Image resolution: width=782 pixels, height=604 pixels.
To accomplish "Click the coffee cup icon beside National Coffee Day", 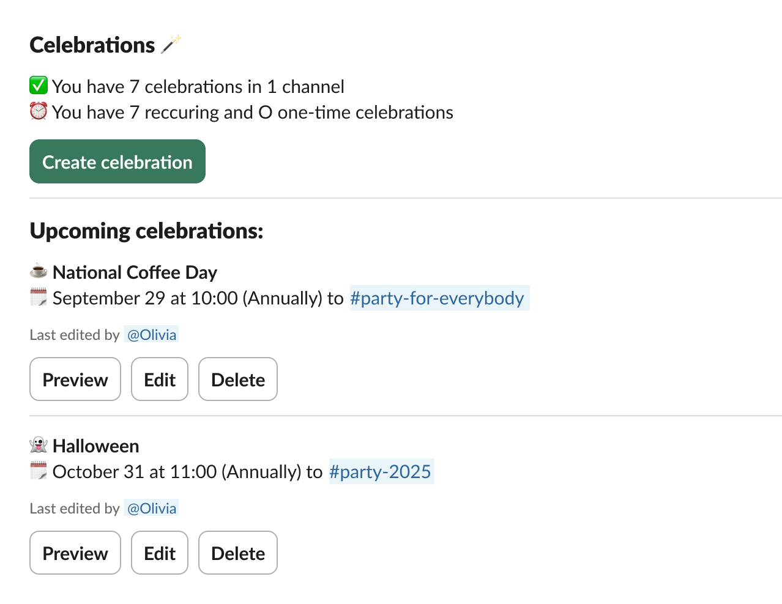I will (x=39, y=271).
